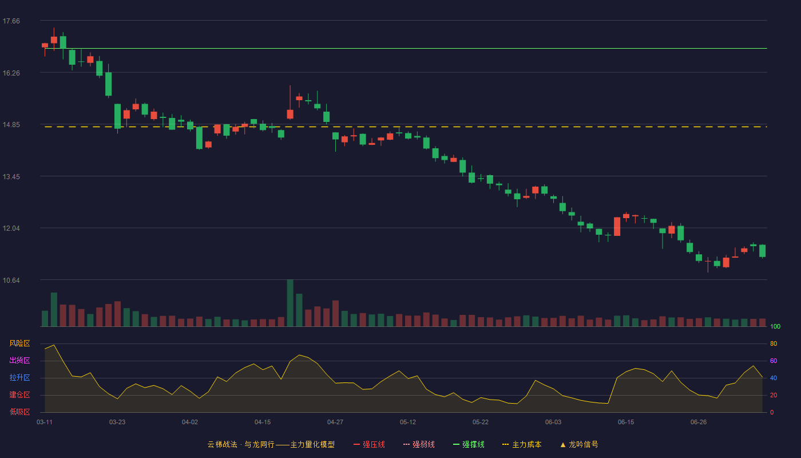The height and width of the screenshot is (458, 801).
Task: Toggle the 龙吟信号 legend entry
Action: coord(579,444)
